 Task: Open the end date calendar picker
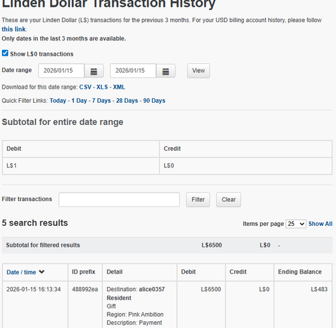[x=165, y=71]
